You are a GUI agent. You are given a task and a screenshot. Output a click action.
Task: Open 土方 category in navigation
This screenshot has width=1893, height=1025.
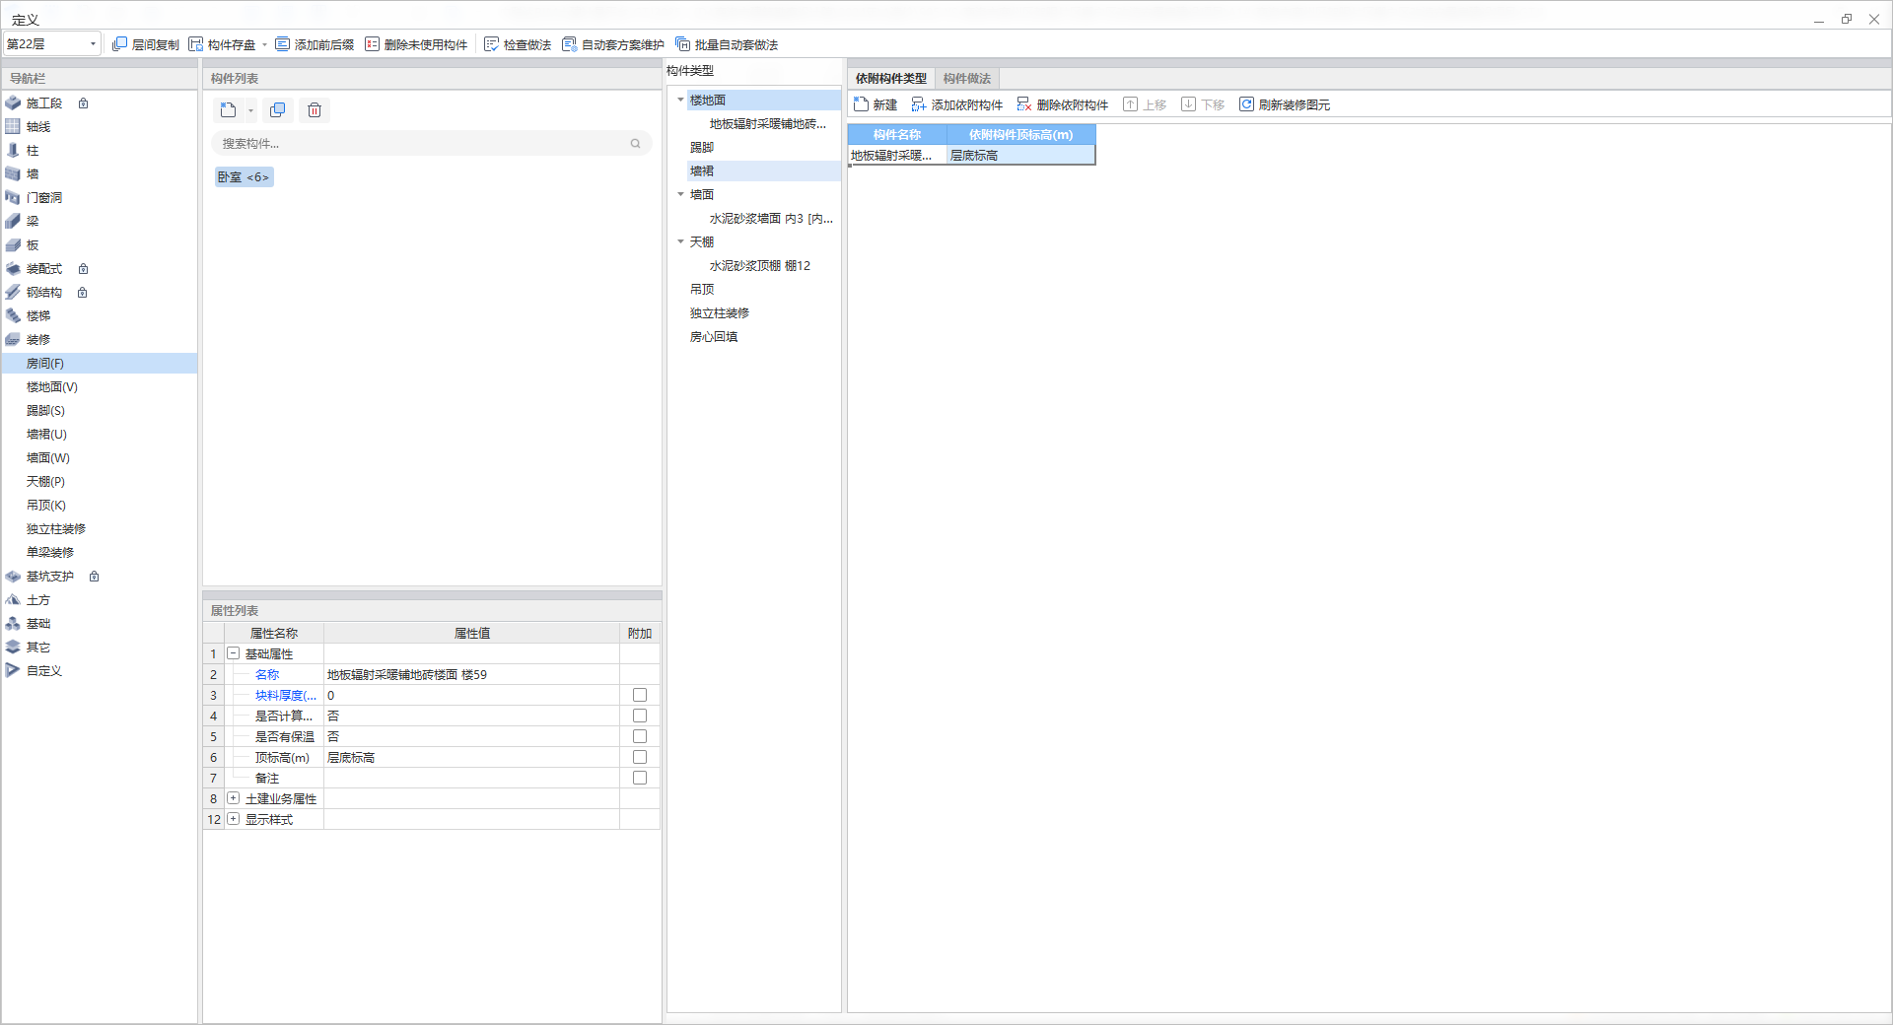point(38,600)
